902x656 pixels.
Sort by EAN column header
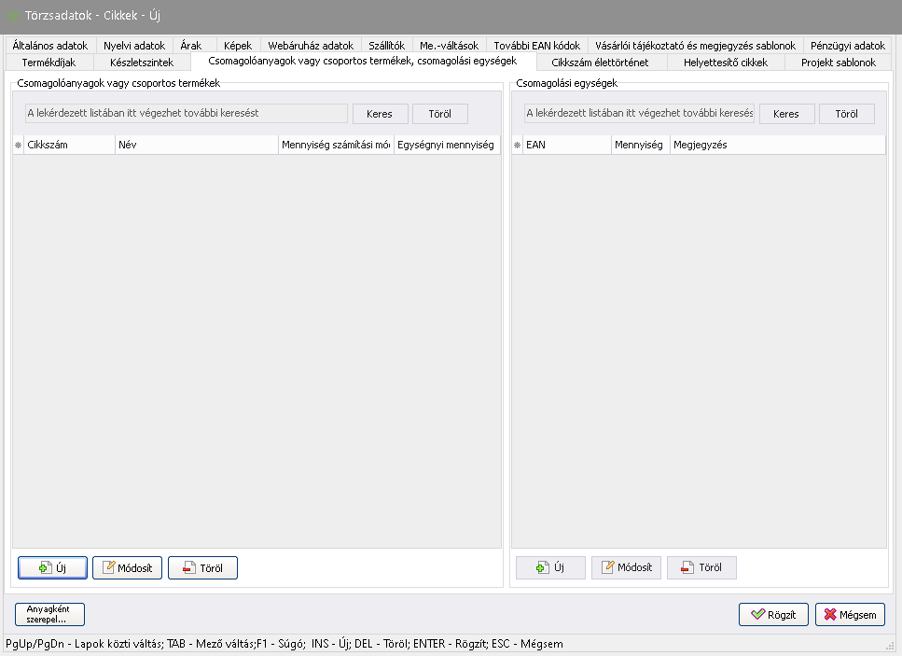(565, 146)
